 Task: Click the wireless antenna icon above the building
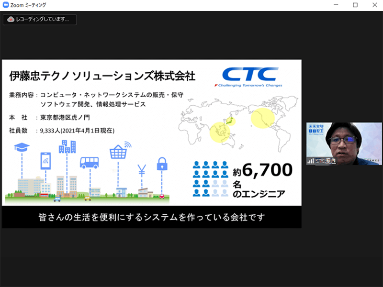click(x=127, y=144)
